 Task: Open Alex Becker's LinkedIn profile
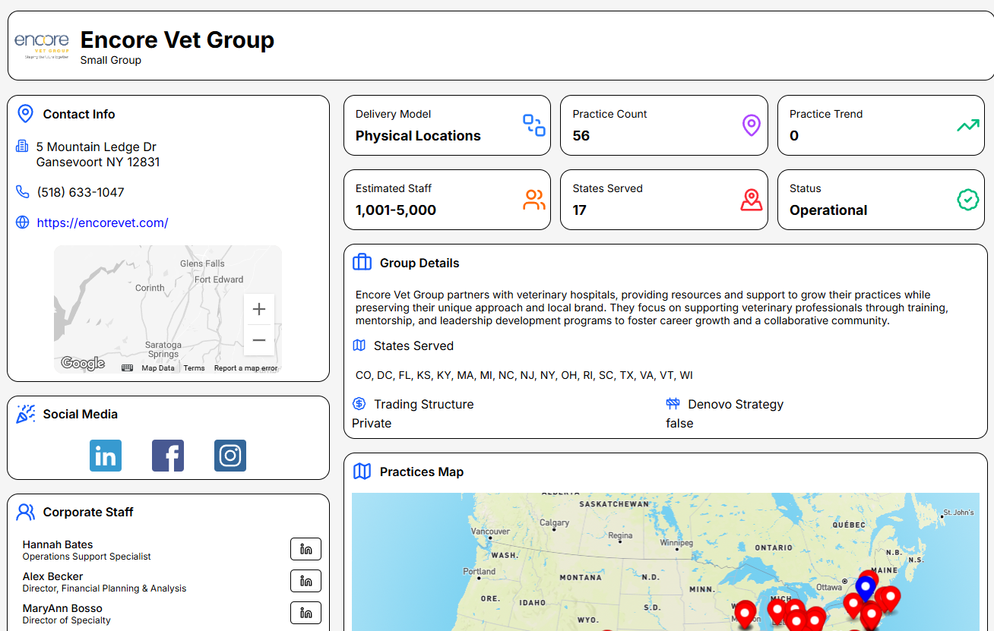(x=305, y=581)
